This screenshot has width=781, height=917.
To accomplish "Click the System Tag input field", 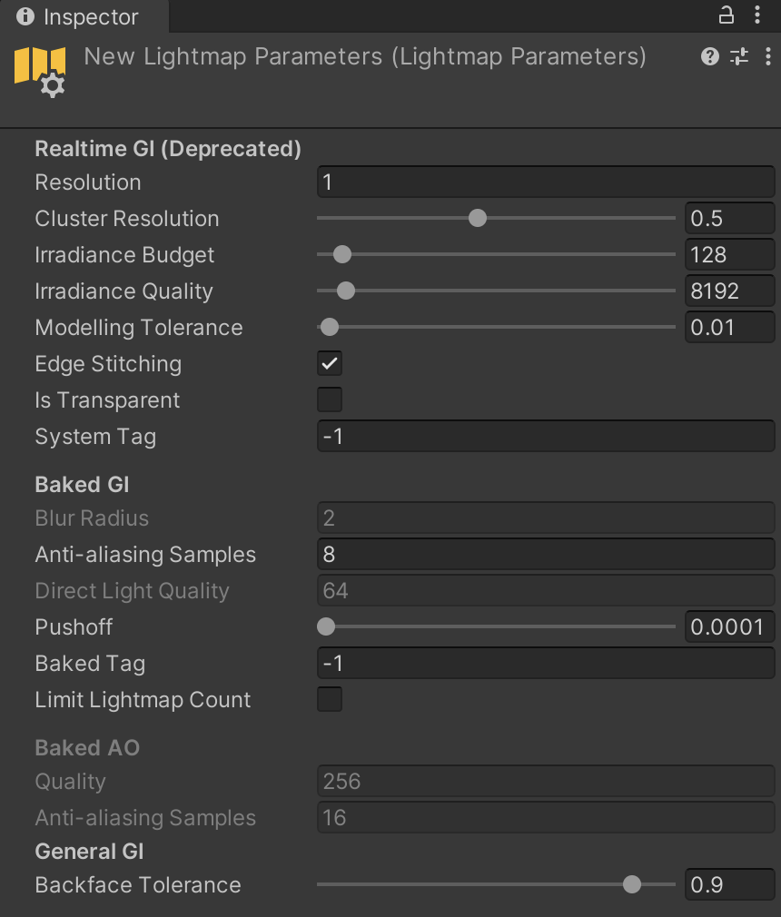I will pyautogui.click(x=545, y=437).
